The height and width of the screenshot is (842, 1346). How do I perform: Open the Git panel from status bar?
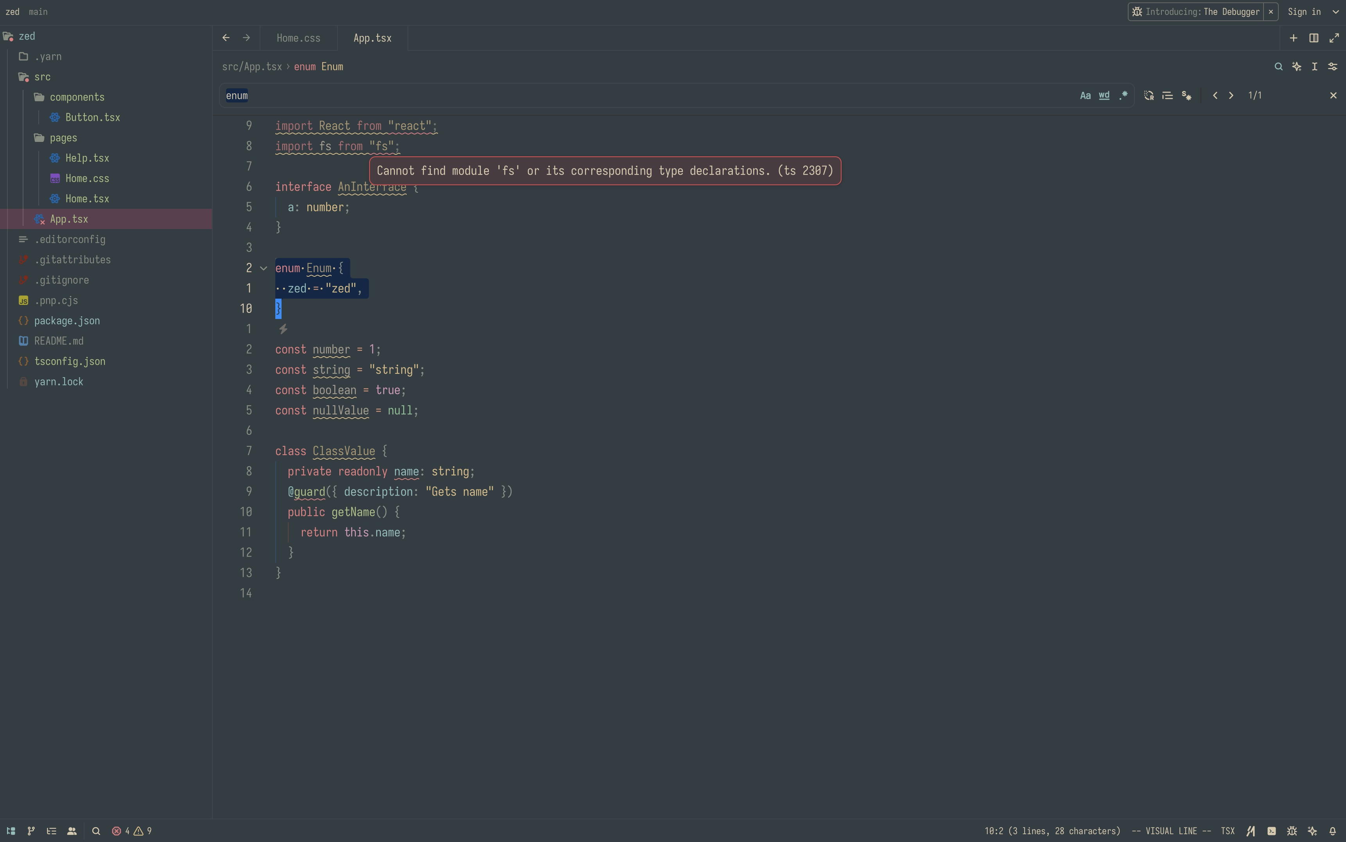[x=31, y=831]
